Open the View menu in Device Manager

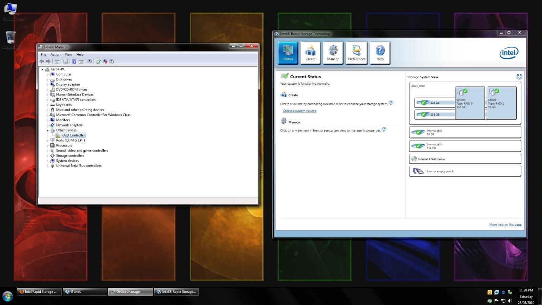pos(68,54)
